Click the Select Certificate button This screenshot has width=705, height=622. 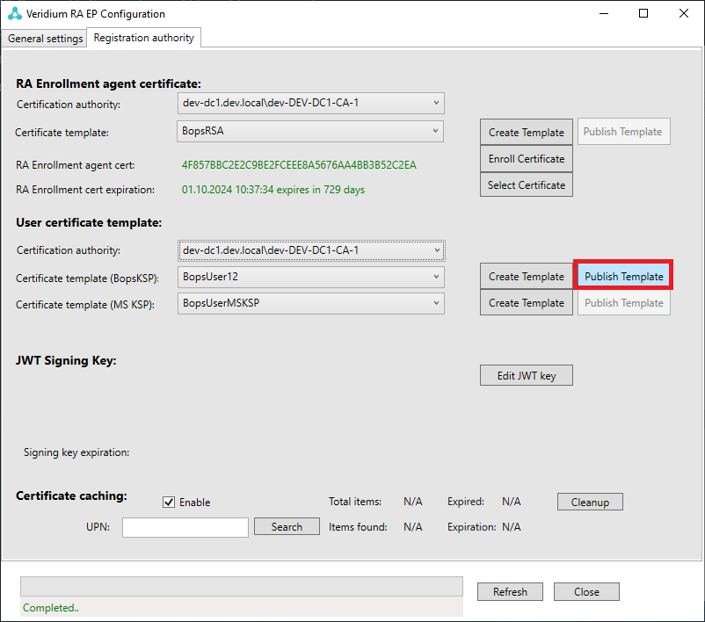pos(526,185)
